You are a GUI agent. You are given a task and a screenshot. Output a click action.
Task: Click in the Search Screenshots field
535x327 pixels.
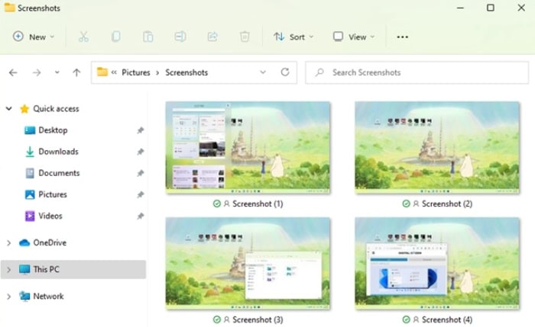pyautogui.click(x=417, y=72)
